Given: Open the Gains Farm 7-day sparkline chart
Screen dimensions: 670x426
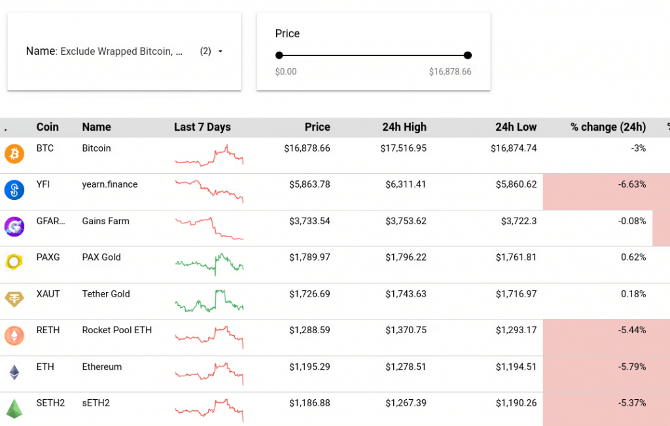Looking at the screenshot, I should (209, 228).
